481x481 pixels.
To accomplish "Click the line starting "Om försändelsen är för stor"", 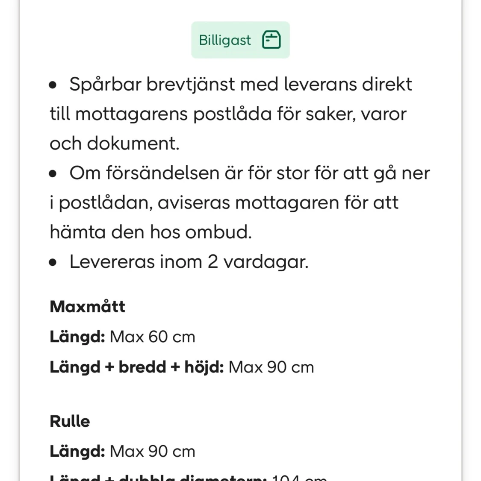I will coord(249,173).
